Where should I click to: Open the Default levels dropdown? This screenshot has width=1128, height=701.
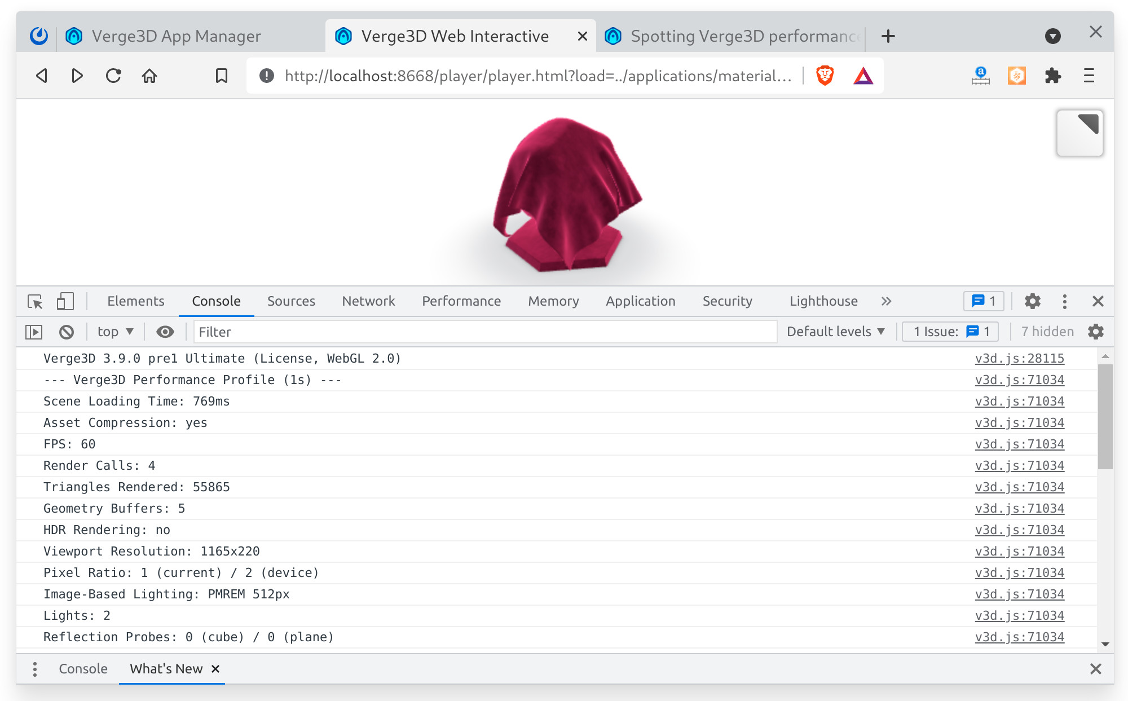click(x=835, y=332)
